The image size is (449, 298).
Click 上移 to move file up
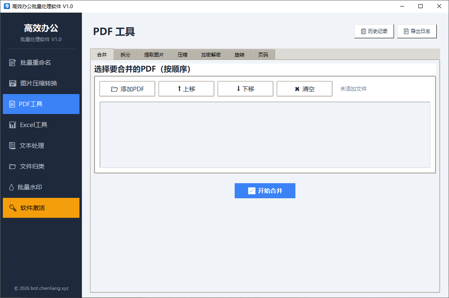point(186,89)
